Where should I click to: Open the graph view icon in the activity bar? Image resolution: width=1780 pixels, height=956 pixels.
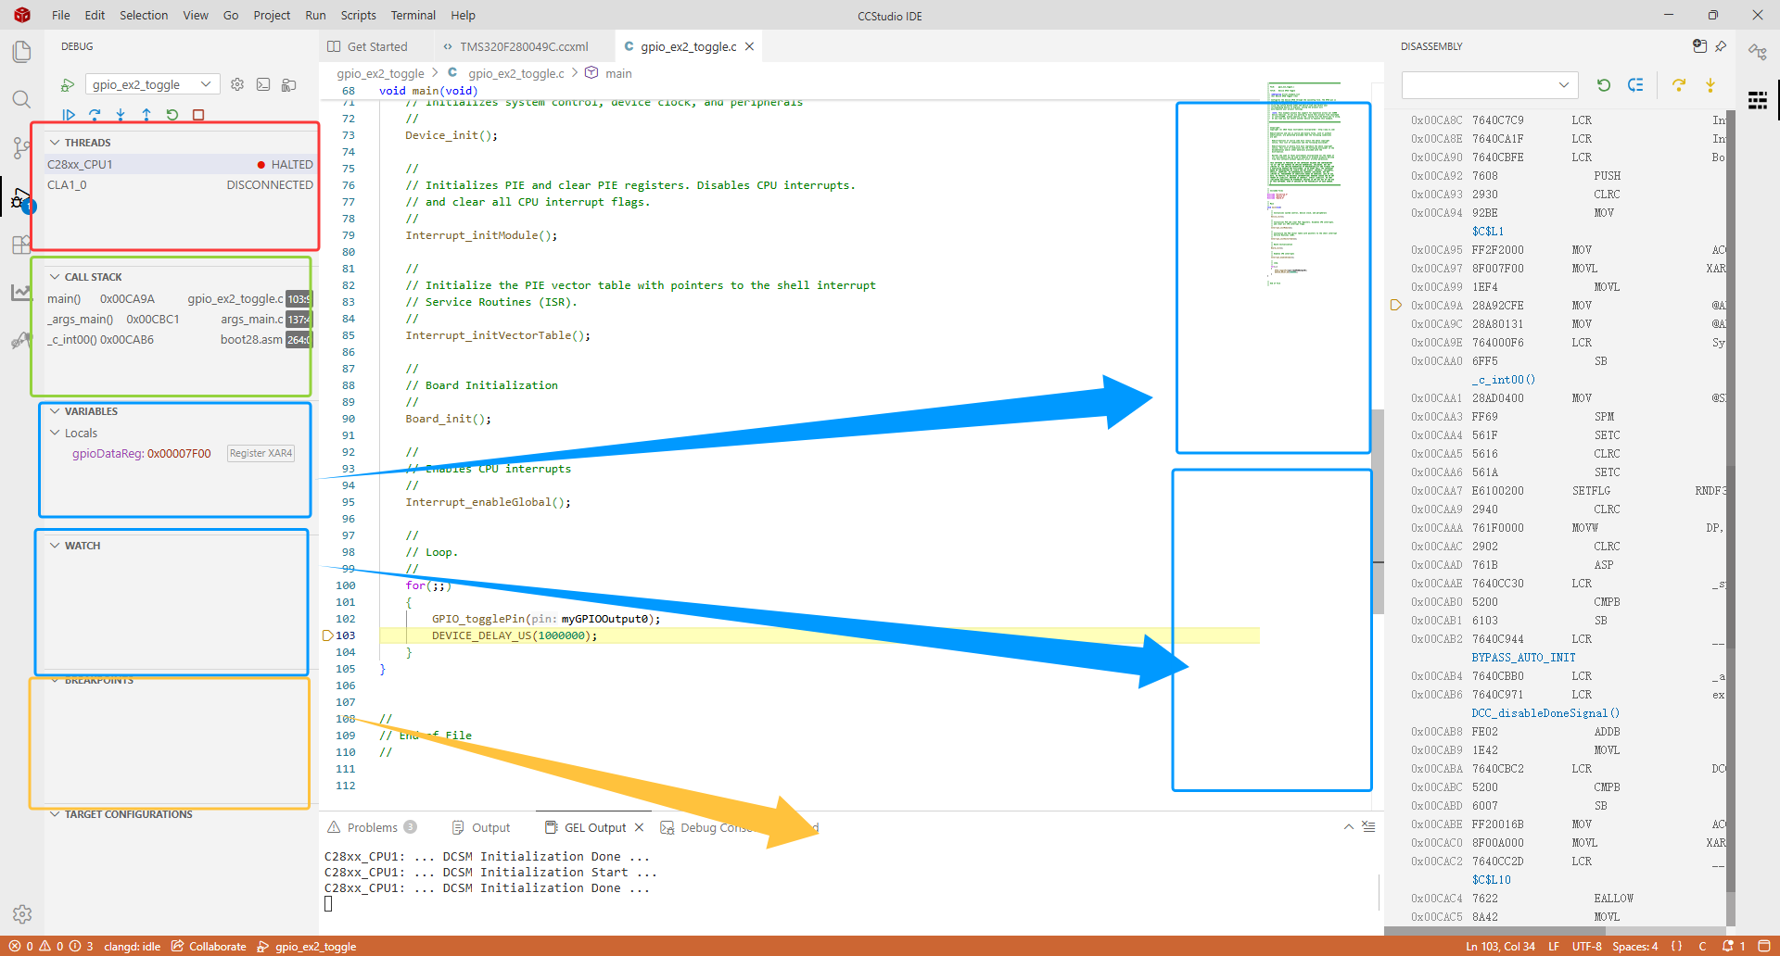point(21,293)
